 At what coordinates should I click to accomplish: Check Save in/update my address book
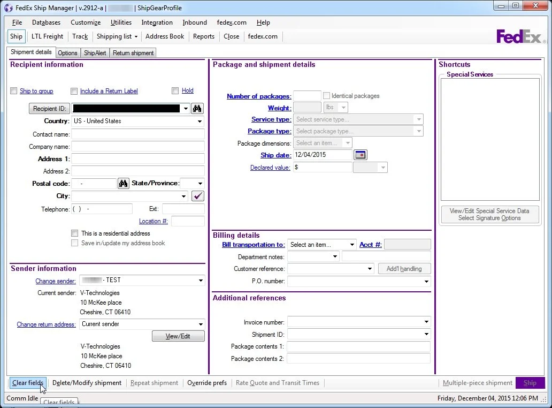pyautogui.click(x=75, y=243)
